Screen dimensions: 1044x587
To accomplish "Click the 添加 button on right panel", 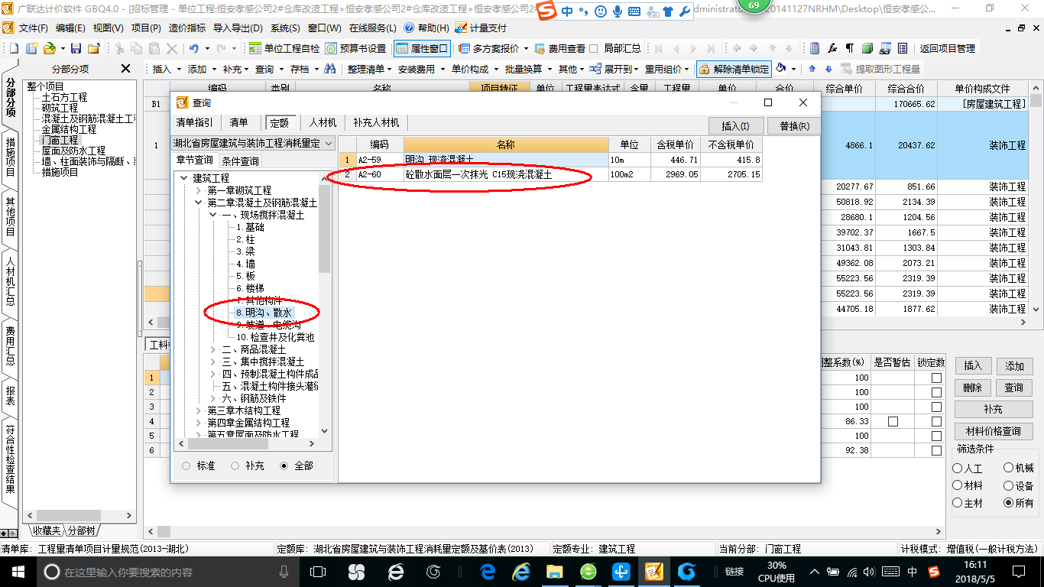I will (x=1014, y=366).
